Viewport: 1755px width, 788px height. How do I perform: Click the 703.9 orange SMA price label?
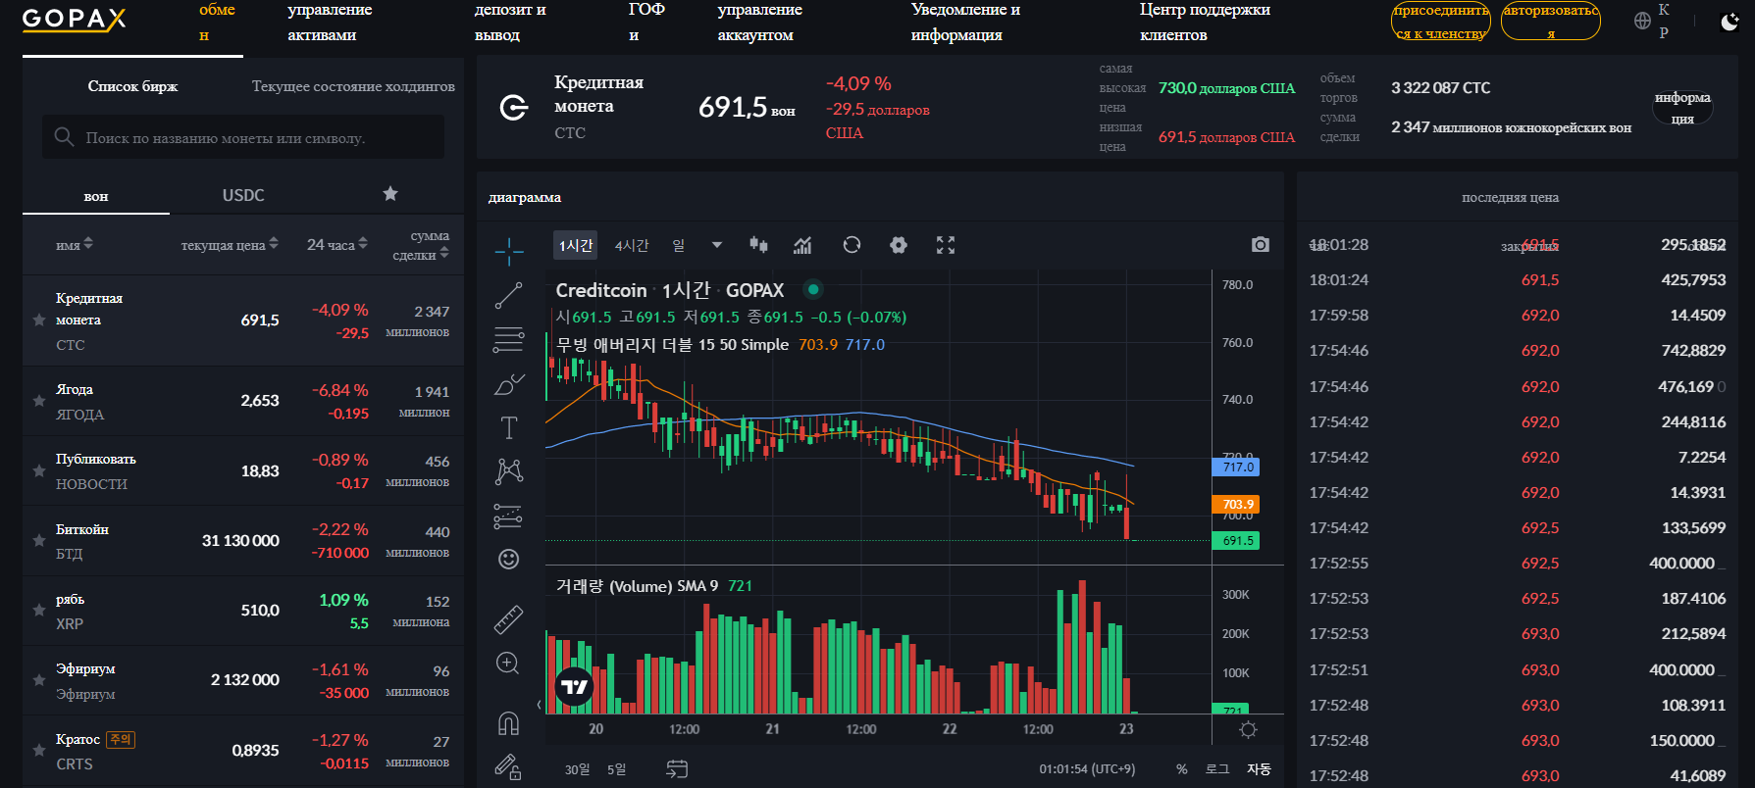(1236, 504)
